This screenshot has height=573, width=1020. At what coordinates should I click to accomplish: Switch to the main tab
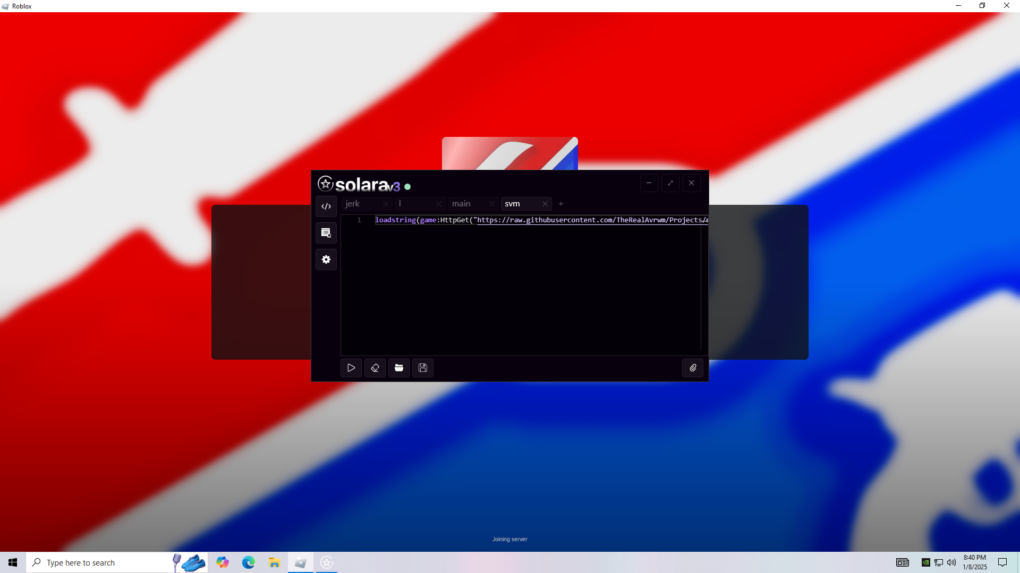[461, 204]
